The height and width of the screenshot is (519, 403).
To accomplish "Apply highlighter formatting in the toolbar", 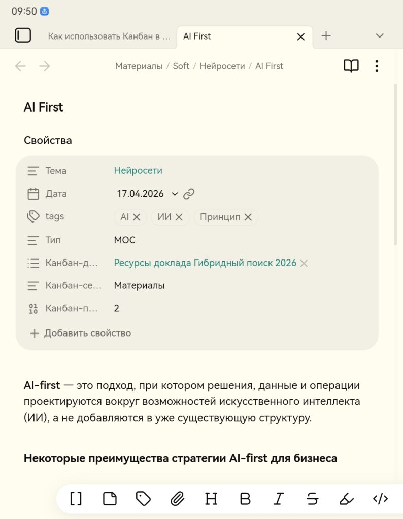I will tap(347, 499).
